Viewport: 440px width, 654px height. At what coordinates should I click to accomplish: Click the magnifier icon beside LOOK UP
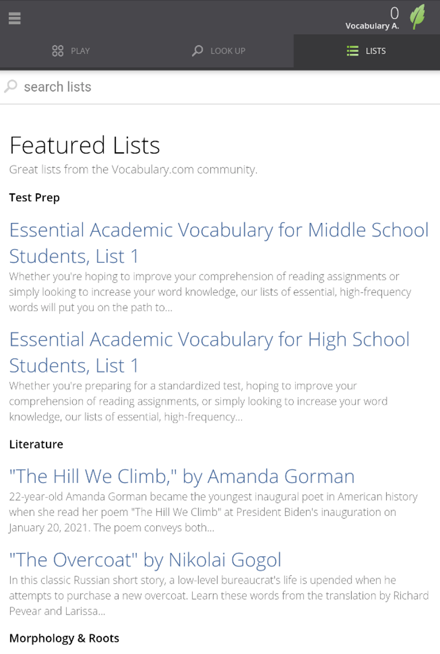click(x=198, y=50)
